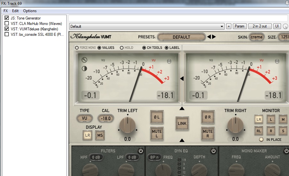Click the TRIM RIGHT 0.0 value field

pyautogui.click(x=235, y=139)
